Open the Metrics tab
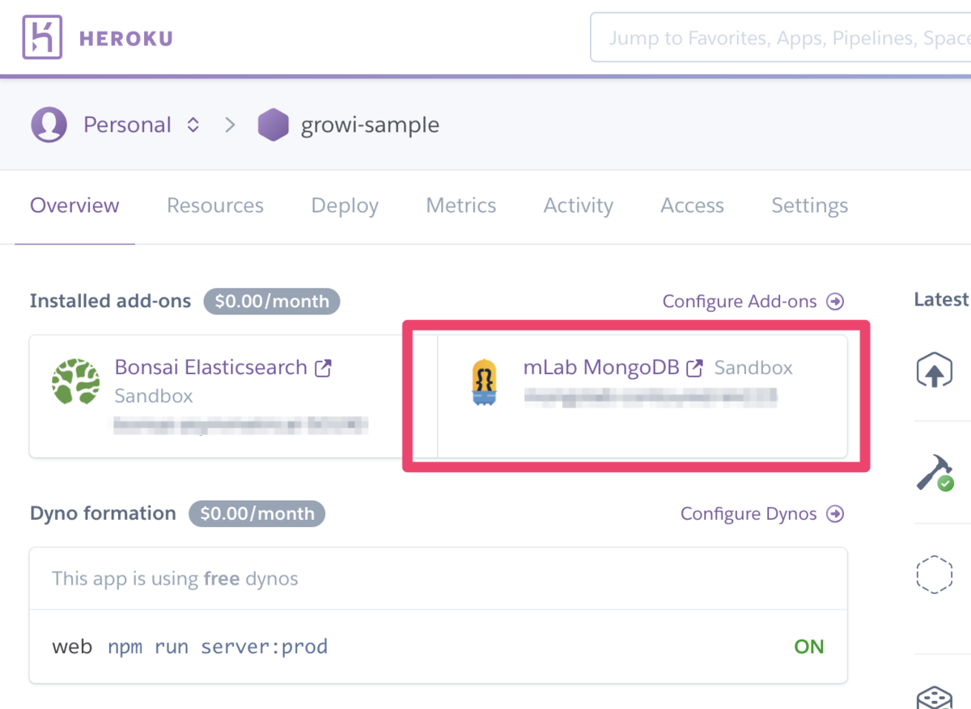 pos(461,205)
